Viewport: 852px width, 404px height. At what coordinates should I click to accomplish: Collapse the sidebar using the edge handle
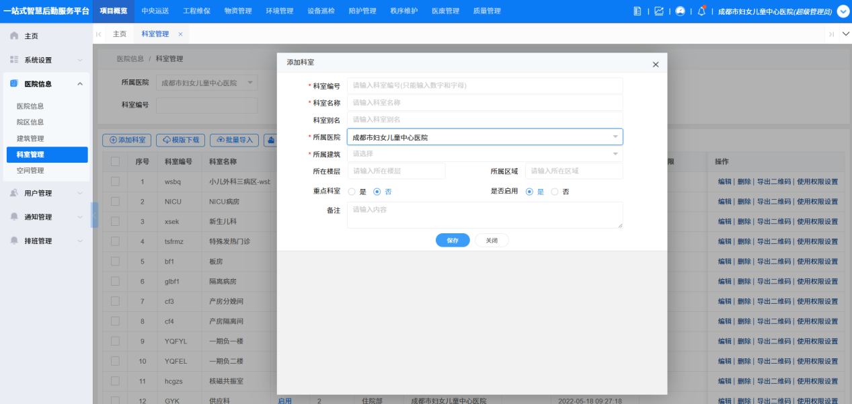pos(95,215)
